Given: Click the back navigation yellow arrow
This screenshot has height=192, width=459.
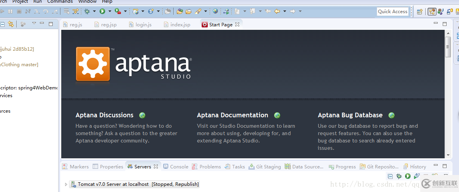Looking at the screenshot, I should 277,11.
